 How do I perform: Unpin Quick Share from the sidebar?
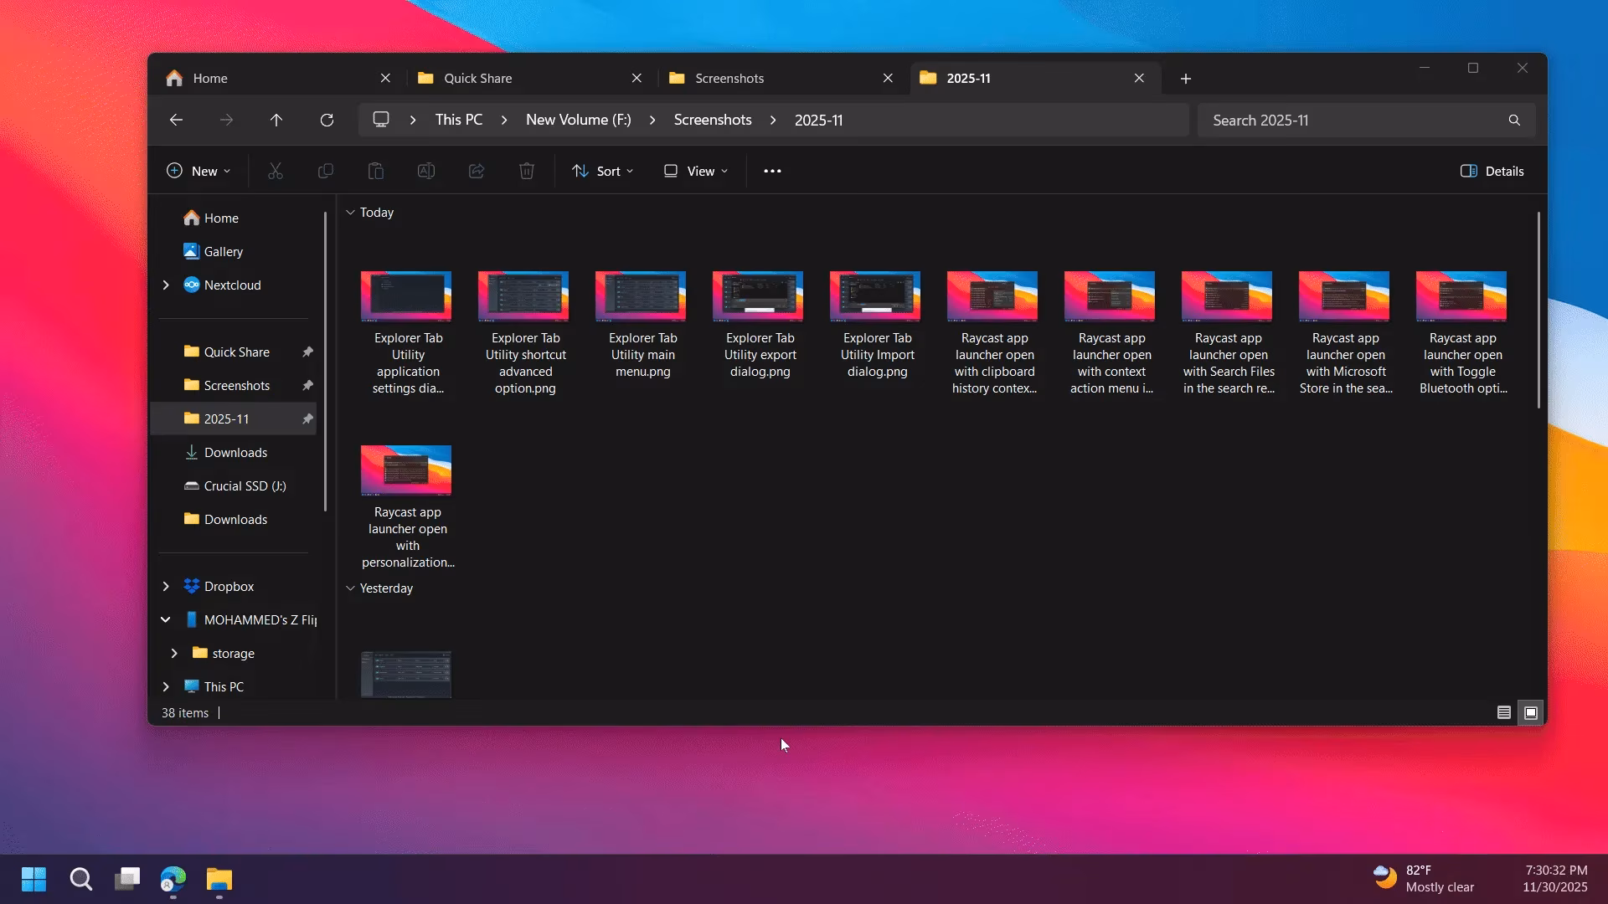click(x=307, y=352)
